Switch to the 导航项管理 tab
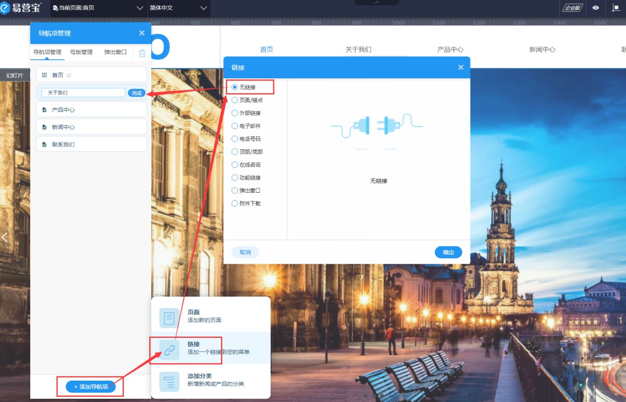 click(47, 52)
